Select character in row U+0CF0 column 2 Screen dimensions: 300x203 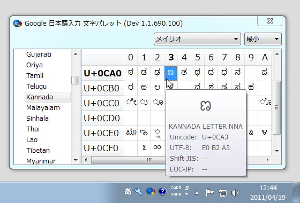pos(157,148)
